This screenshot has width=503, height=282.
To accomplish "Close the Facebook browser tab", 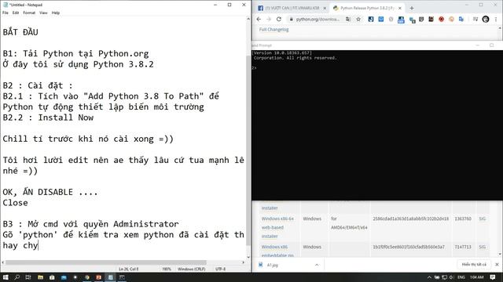I will pos(325,8).
